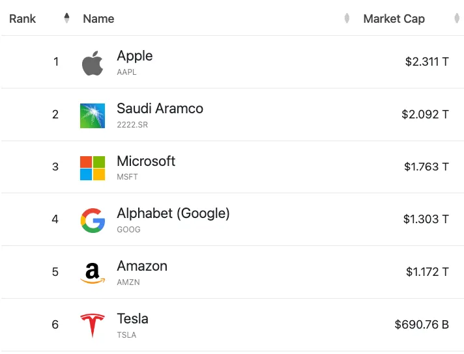The width and height of the screenshot is (464, 354).
Task: Click the Name column header
Action: click(x=98, y=18)
